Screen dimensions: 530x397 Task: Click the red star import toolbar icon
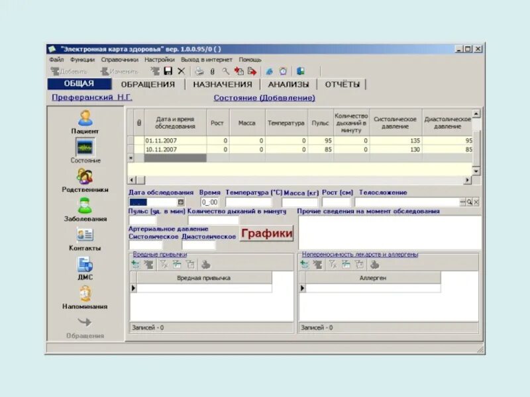239,71
